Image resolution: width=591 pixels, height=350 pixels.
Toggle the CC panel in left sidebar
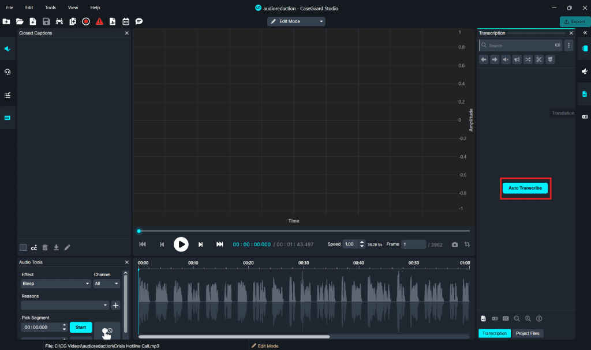pos(8,118)
